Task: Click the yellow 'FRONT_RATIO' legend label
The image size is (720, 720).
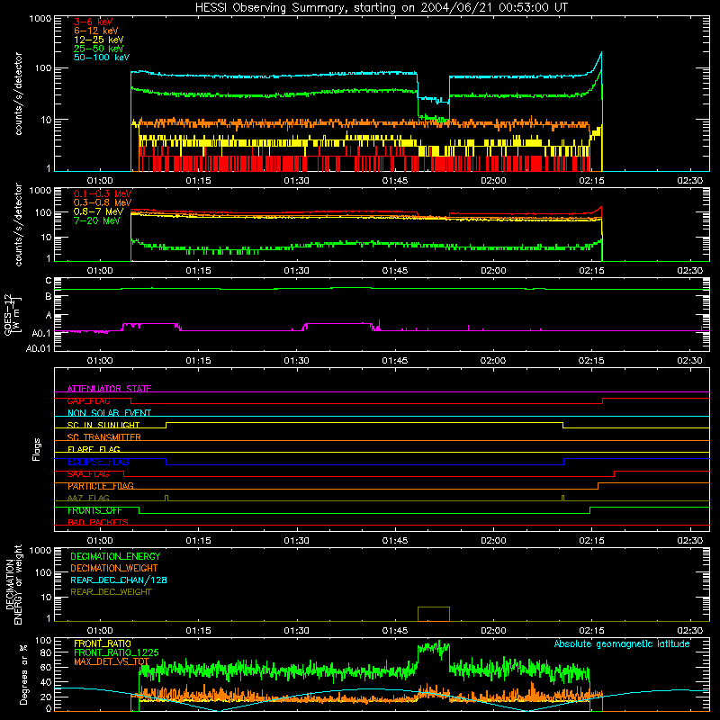Action: click(103, 643)
